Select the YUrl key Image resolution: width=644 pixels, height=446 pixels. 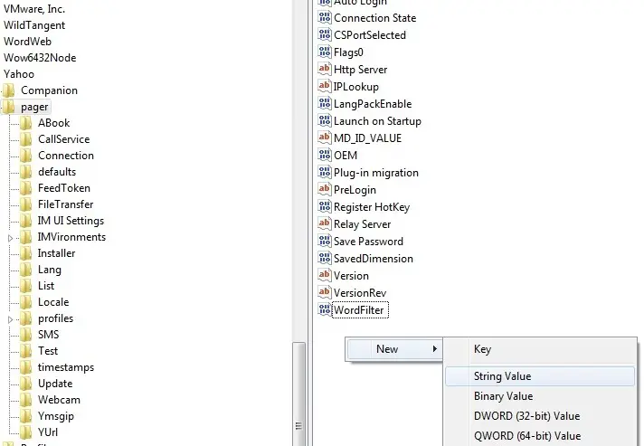(48, 432)
